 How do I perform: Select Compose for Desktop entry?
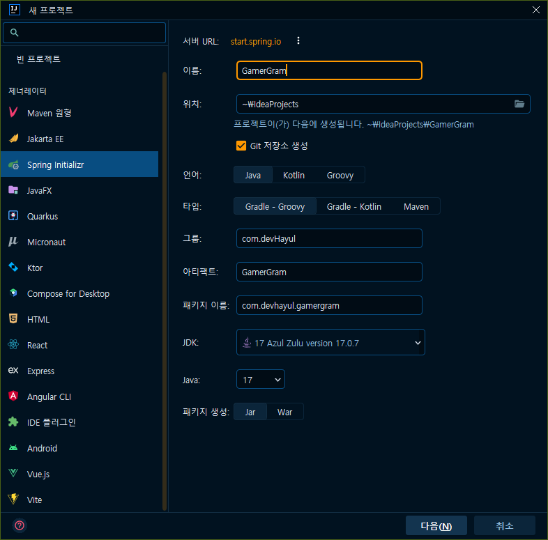pyautogui.click(x=79, y=294)
